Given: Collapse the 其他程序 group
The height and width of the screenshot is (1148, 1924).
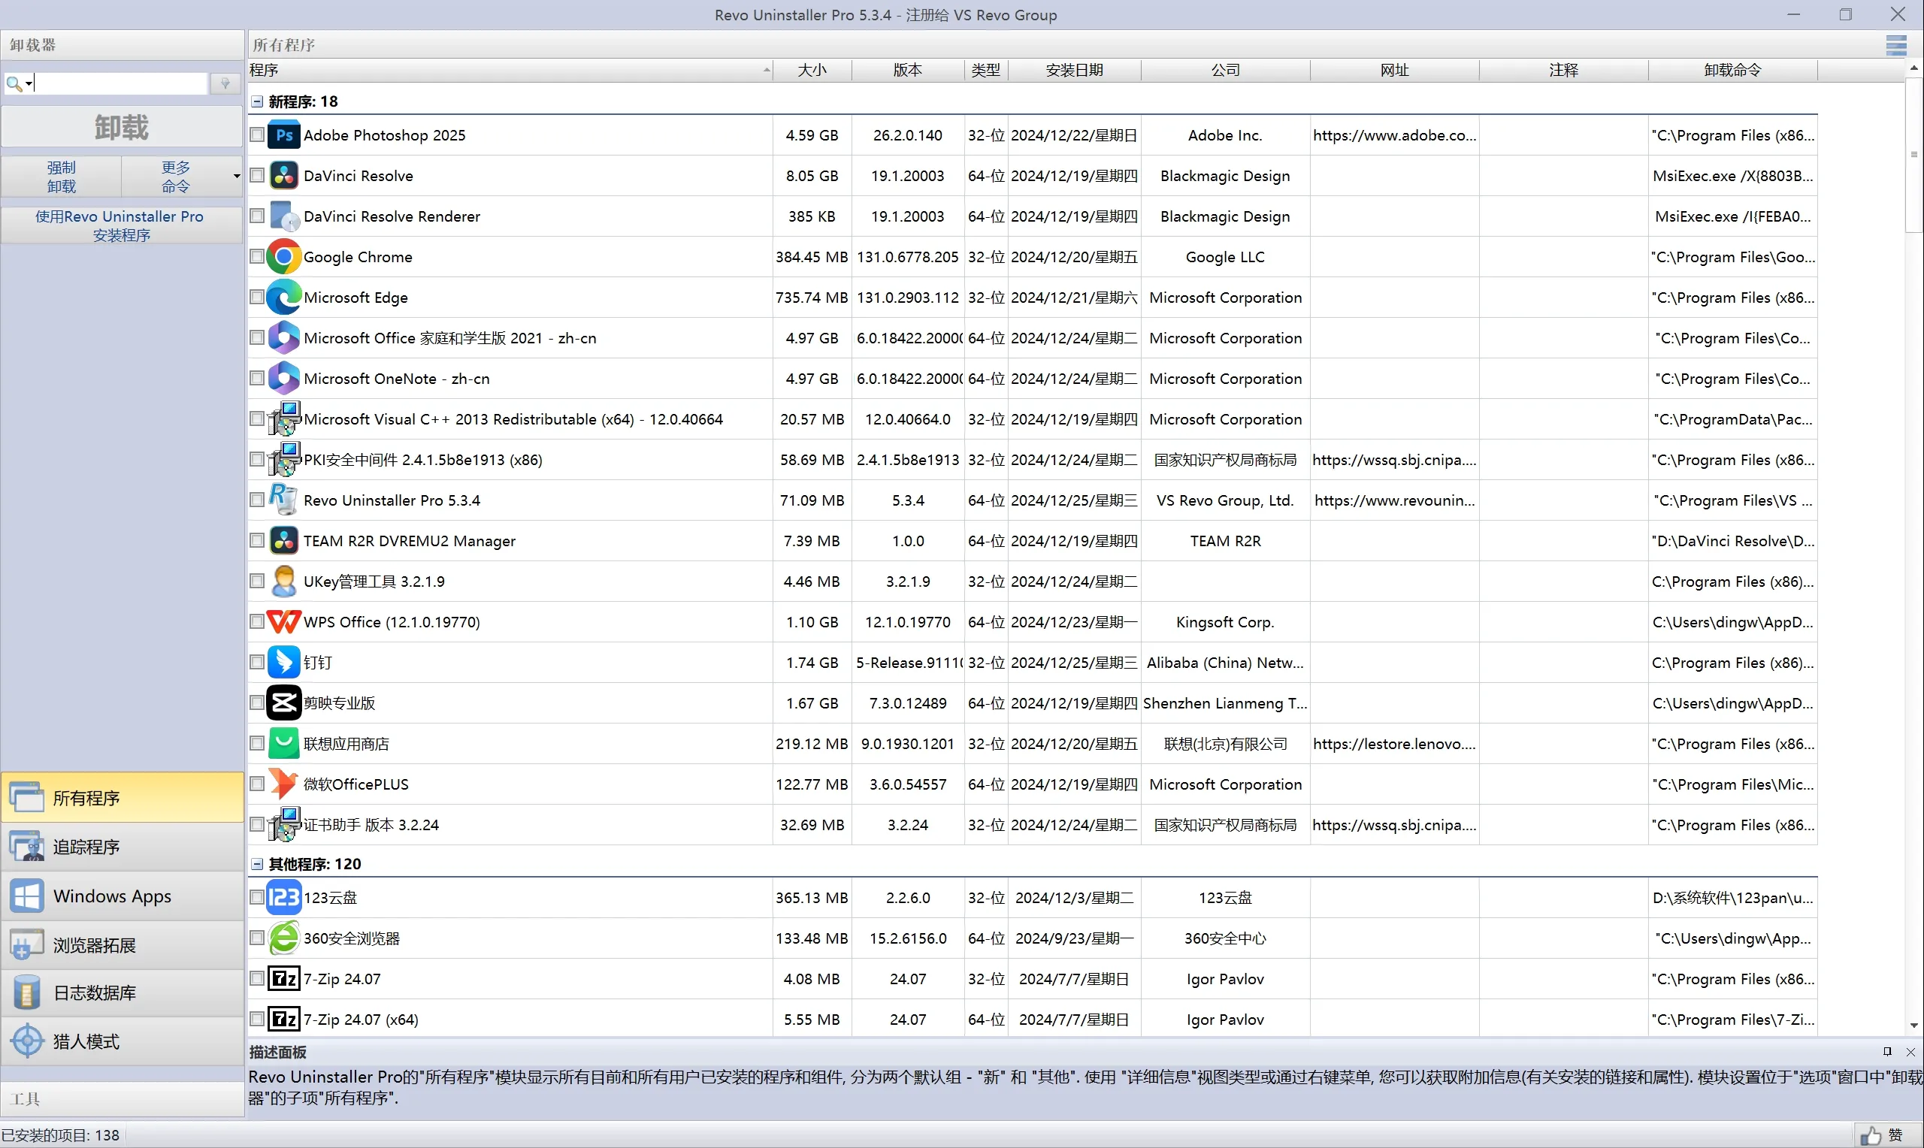Looking at the screenshot, I should pyautogui.click(x=258, y=864).
